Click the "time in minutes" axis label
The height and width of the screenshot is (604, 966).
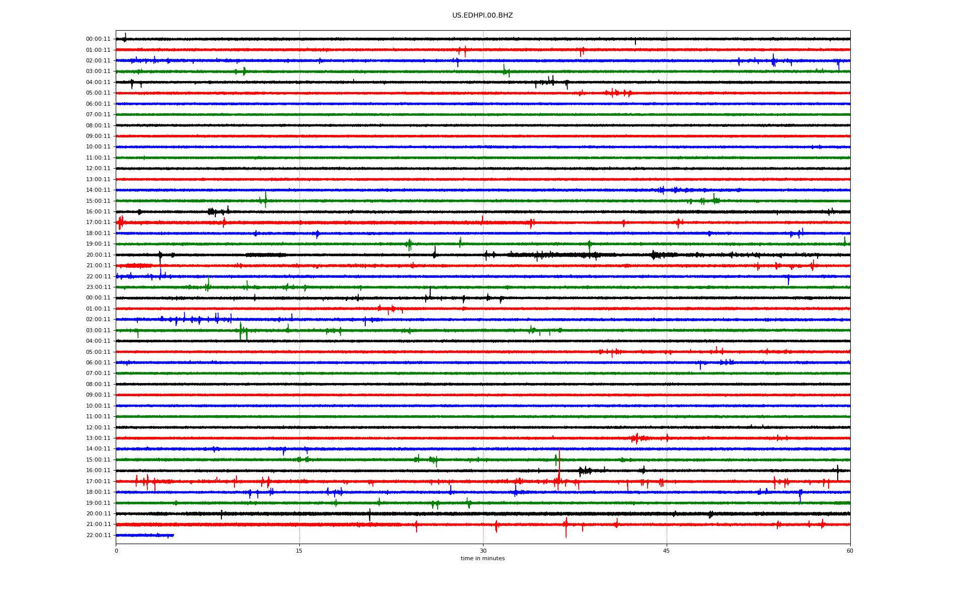click(x=482, y=559)
